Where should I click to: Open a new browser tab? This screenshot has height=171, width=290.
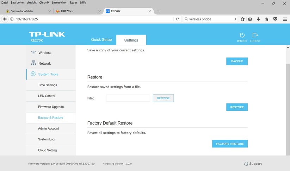coord(158,11)
